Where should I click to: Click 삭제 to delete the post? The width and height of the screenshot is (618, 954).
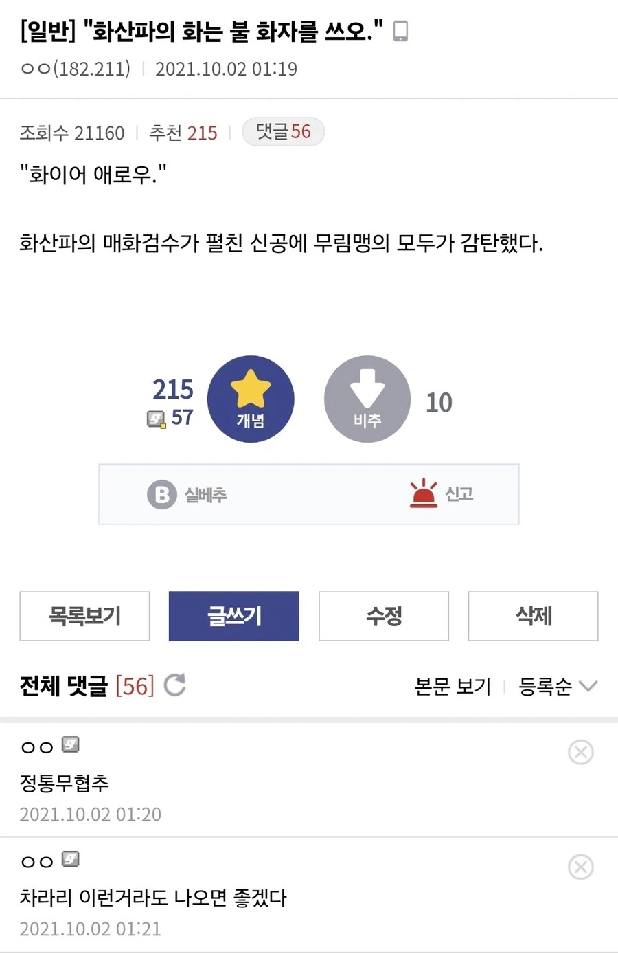point(533,616)
